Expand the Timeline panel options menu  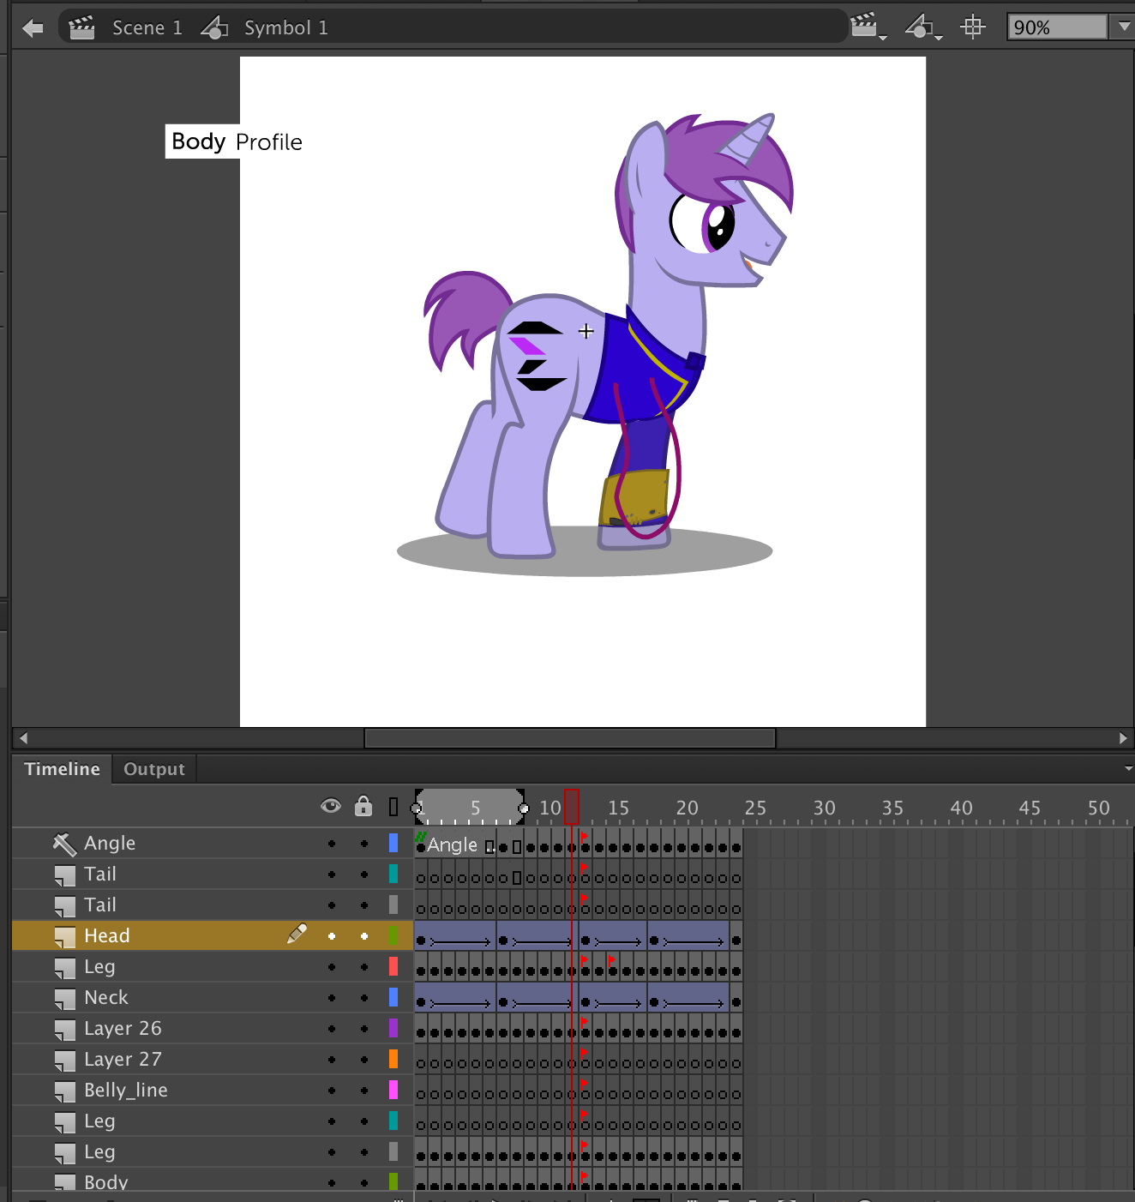(1128, 769)
